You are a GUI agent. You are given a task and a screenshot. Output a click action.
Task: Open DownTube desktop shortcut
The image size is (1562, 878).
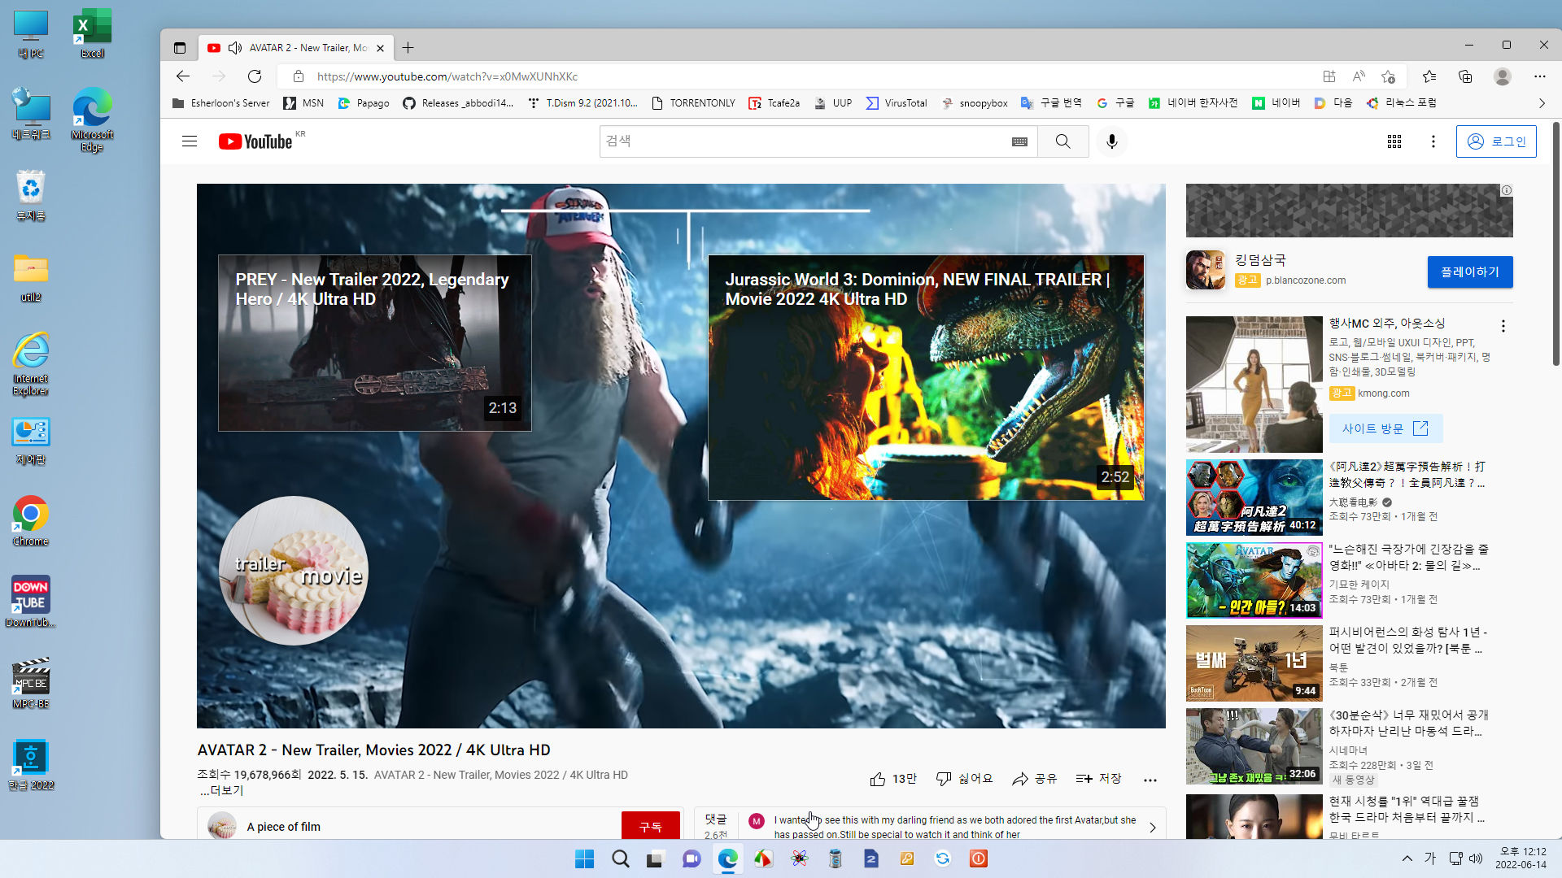[30, 602]
